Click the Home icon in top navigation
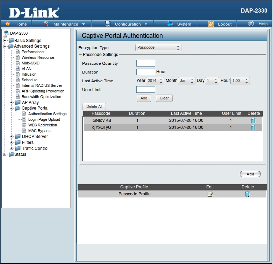This screenshot has height=264, width=273. [8, 24]
